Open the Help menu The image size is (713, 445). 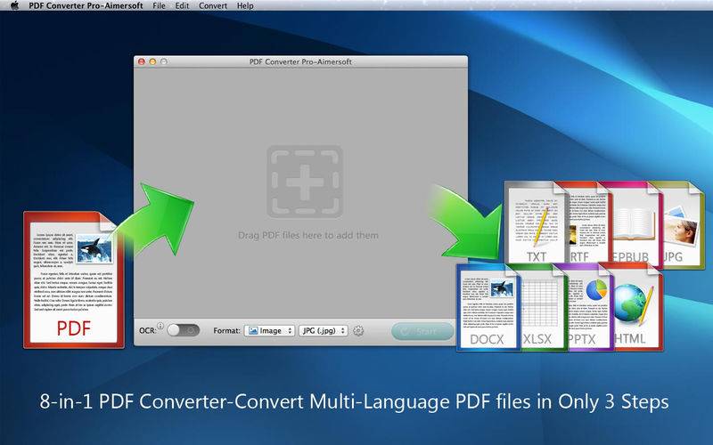click(x=245, y=6)
